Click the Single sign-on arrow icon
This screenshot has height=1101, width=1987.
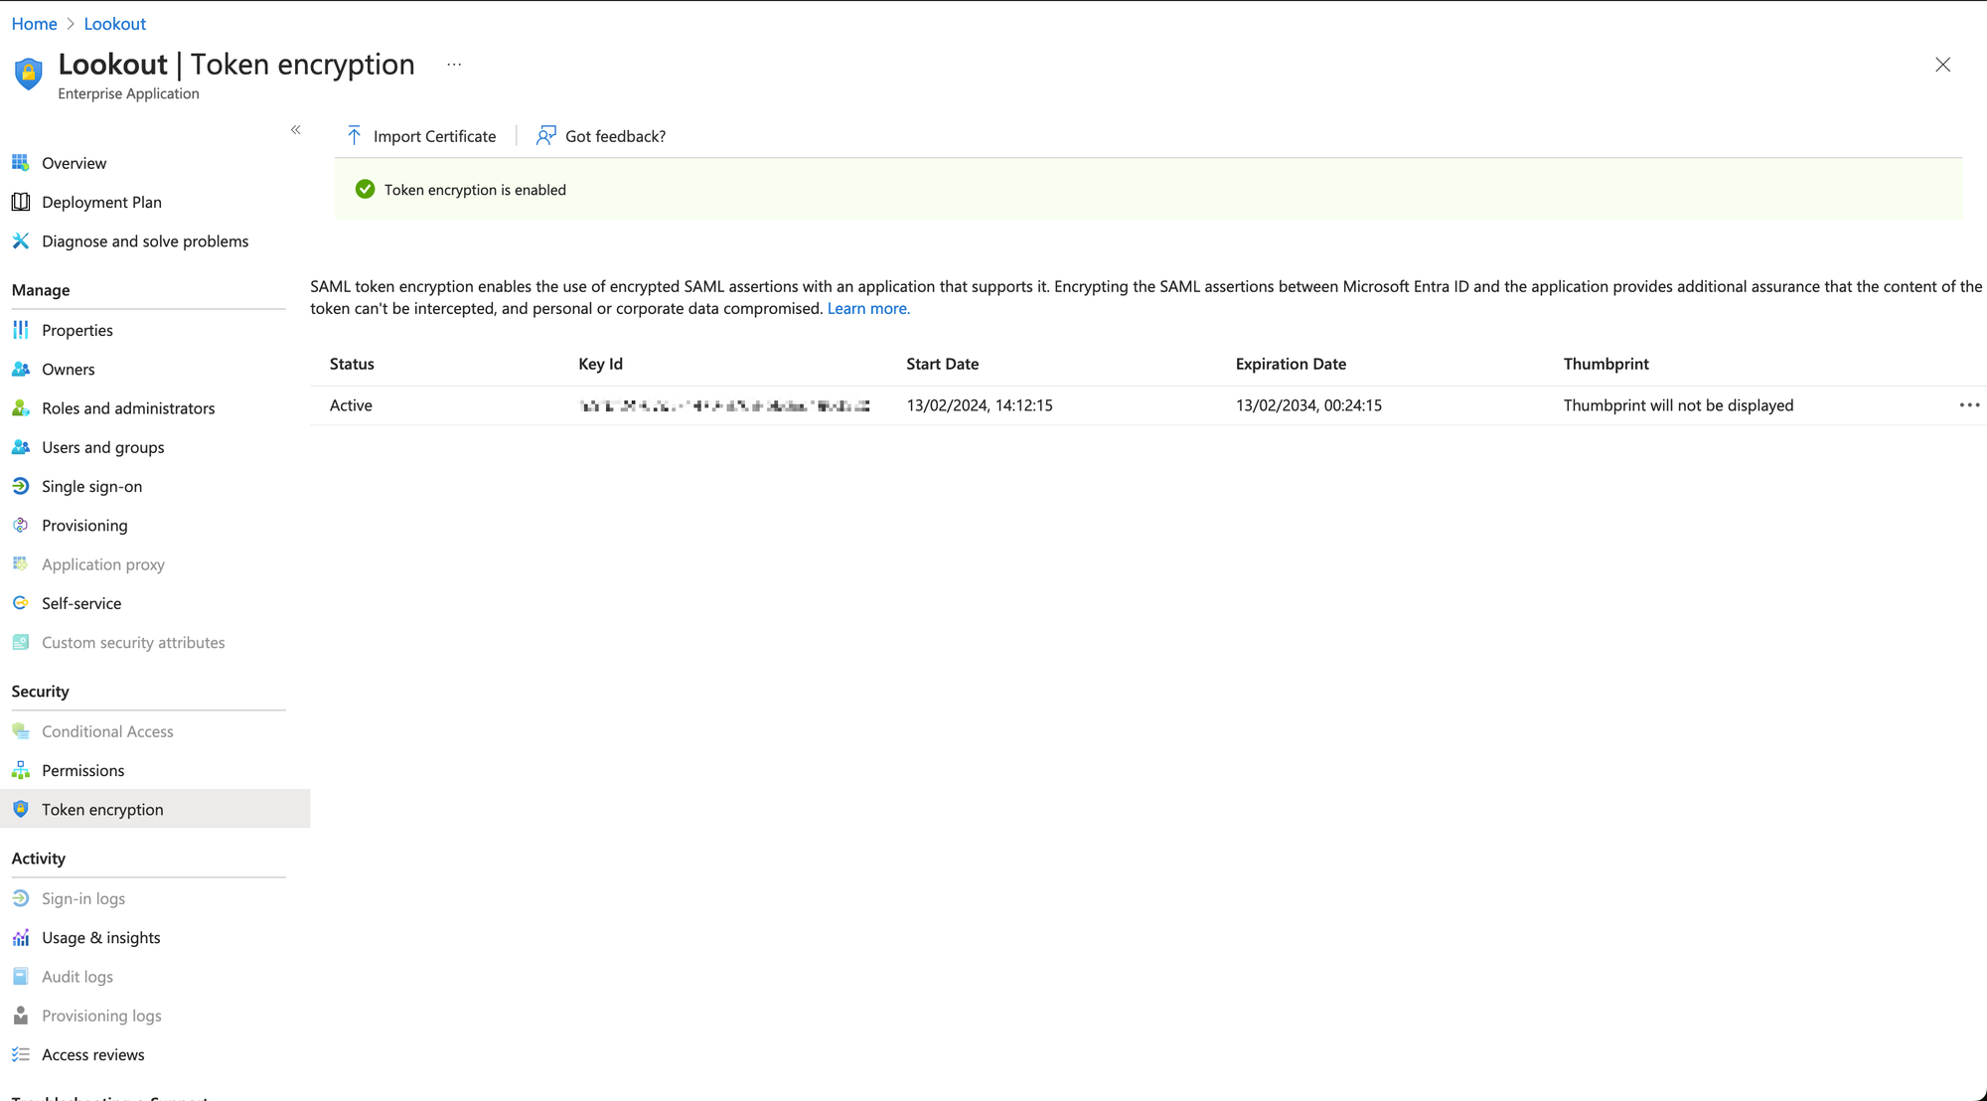pyautogui.click(x=21, y=486)
